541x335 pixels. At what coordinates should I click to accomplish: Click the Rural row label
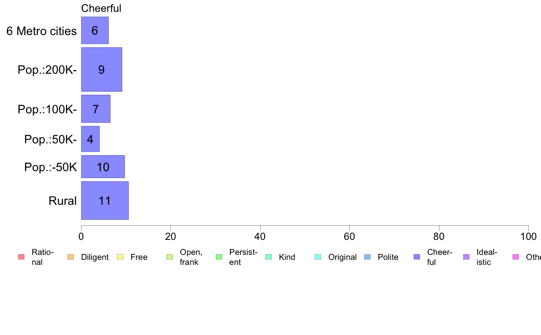pyautogui.click(x=62, y=201)
